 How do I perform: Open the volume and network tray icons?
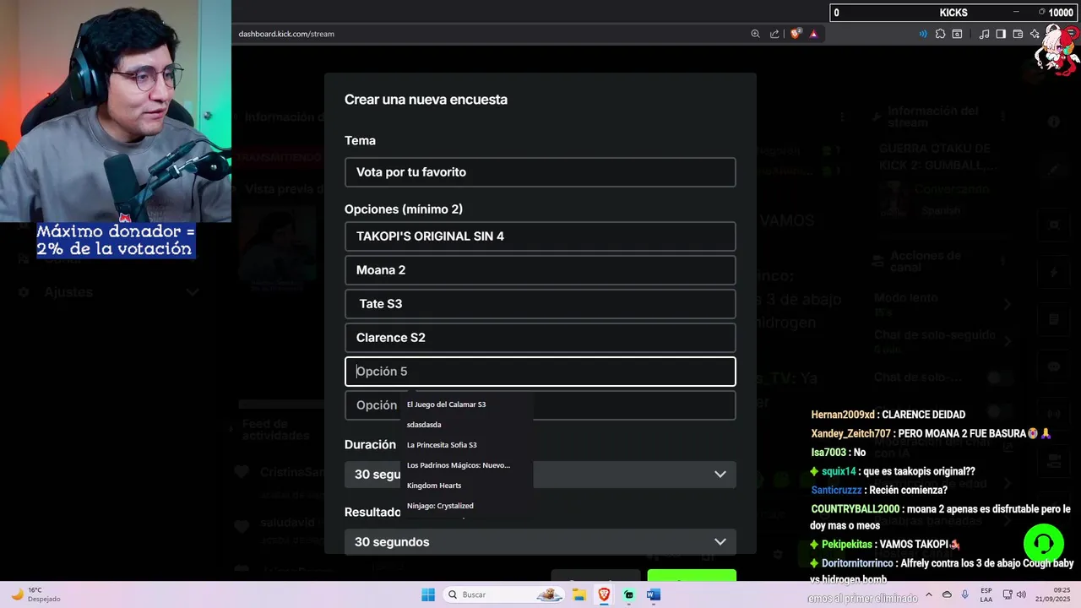coord(1016,594)
